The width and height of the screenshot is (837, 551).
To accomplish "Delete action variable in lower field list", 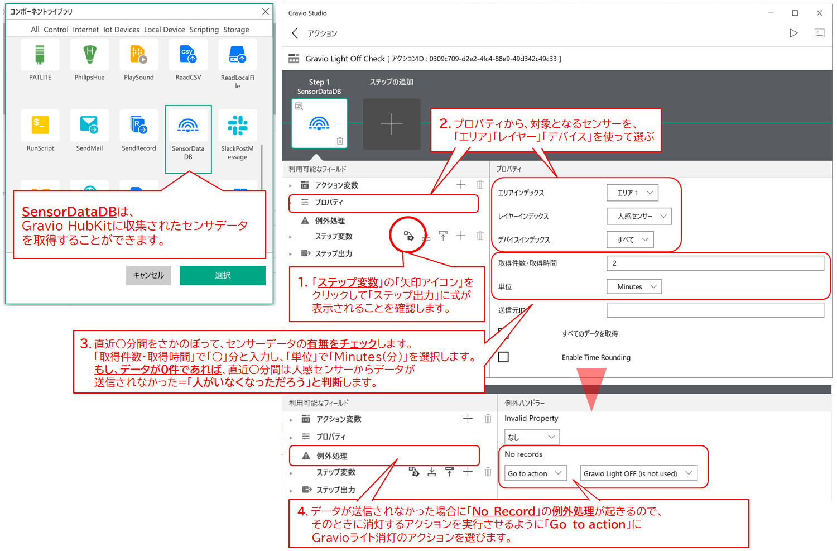I will (488, 419).
